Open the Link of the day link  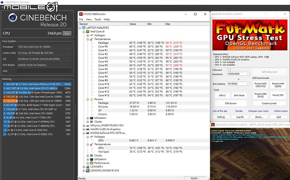(220, 111)
